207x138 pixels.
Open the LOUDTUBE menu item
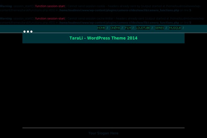143,28
